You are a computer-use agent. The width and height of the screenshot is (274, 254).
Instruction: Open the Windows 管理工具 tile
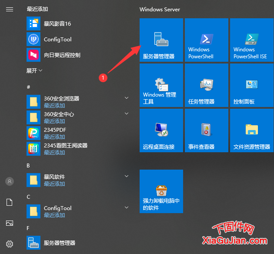pyautogui.click(x=161, y=85)
